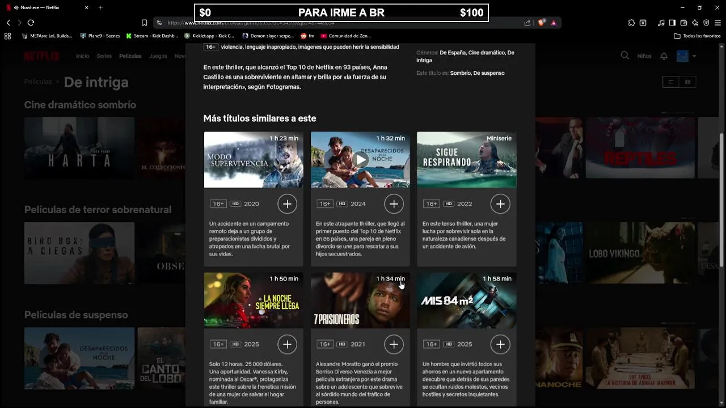
Task: Open Mis 84 m² thumbnail
Action: pos(467,300)
